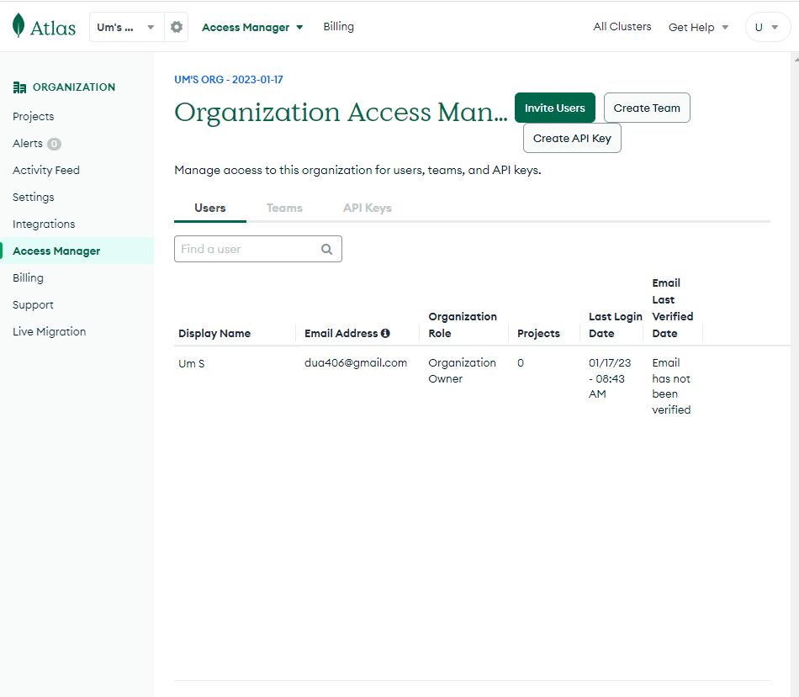Open Settings in the sidebar
799x697 pixels.
click(33, 198)
